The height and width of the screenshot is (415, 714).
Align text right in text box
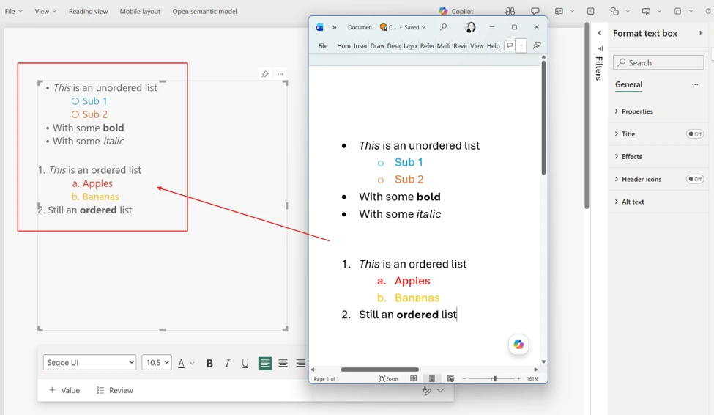(x=300, y=363)
